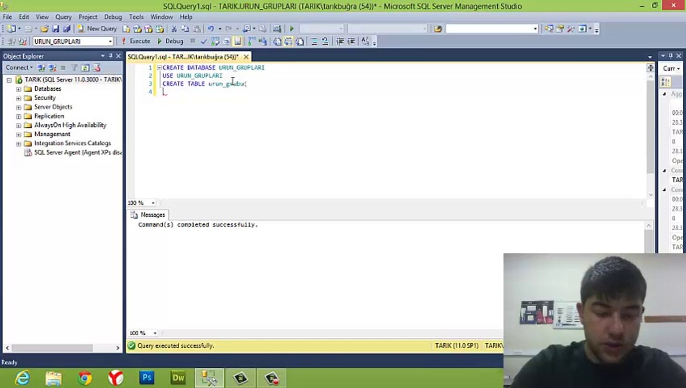Click the Properties Window toolbar icon

tap(560, 29)
